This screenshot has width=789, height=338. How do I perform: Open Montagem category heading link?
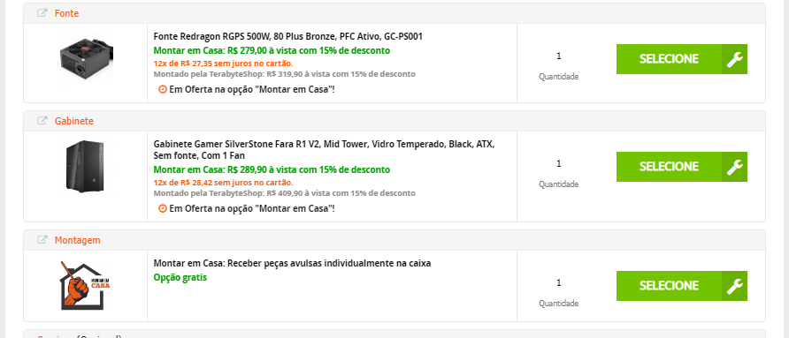(x=78, y=240)
